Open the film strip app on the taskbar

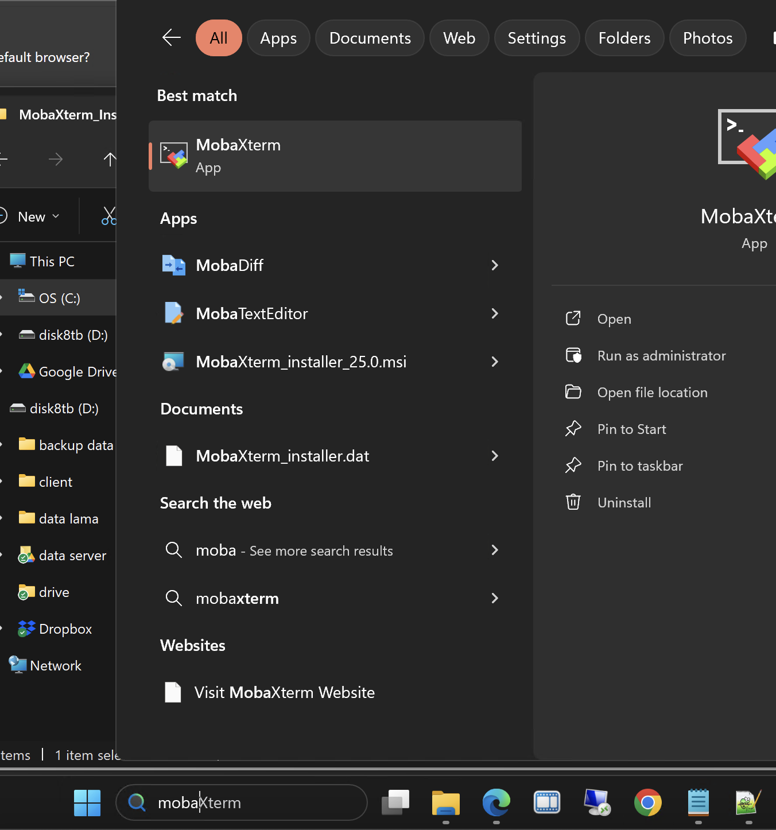point(547,802)
